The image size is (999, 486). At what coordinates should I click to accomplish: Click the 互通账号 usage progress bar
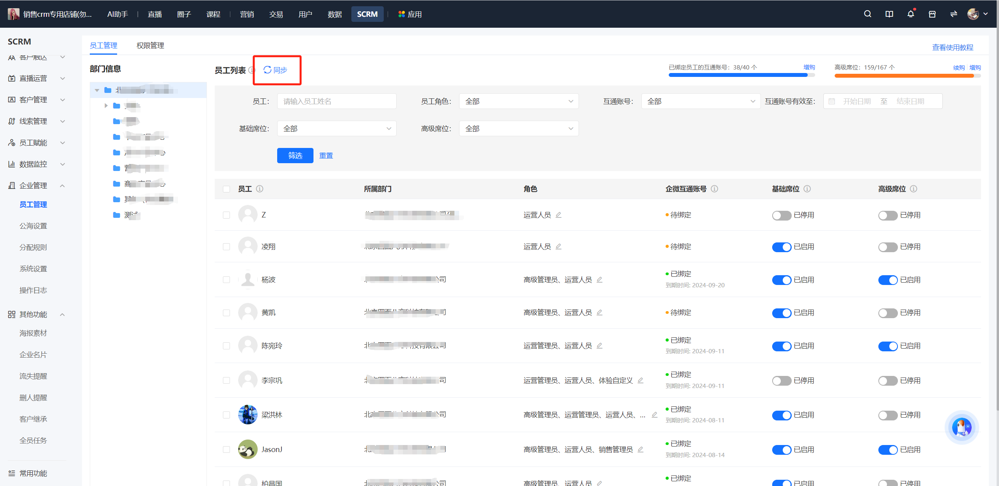pos(741,75)
